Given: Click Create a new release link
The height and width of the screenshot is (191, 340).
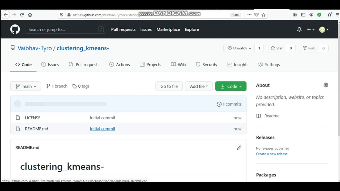Looking at the screenshot, I should (272, 154).
